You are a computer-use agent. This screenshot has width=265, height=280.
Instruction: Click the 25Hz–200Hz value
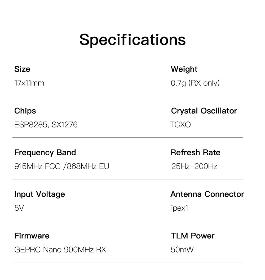pos(194,166)
